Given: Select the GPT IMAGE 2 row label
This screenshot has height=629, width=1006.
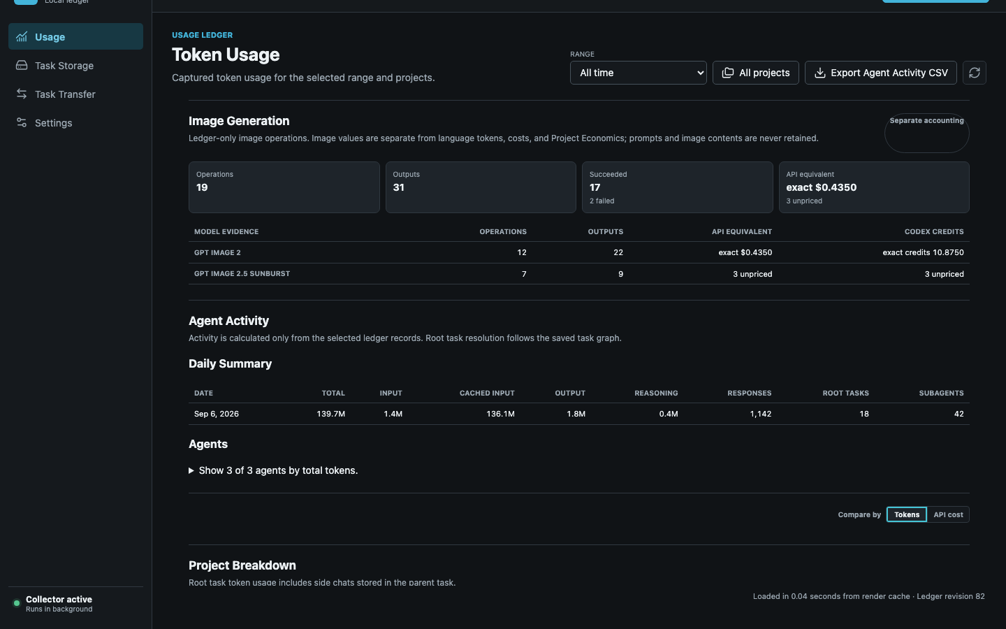Looking at the screenshot, I should click(217, 252).
